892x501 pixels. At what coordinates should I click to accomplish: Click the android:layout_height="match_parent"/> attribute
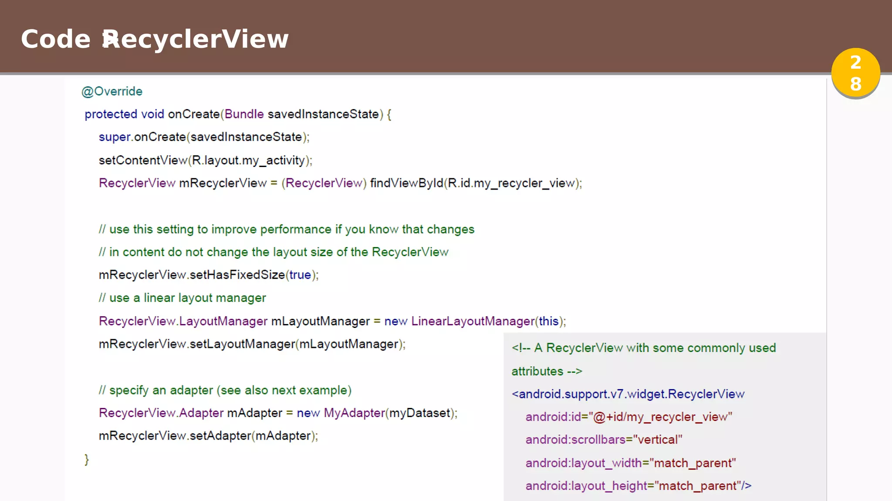(x=639, y=486)
